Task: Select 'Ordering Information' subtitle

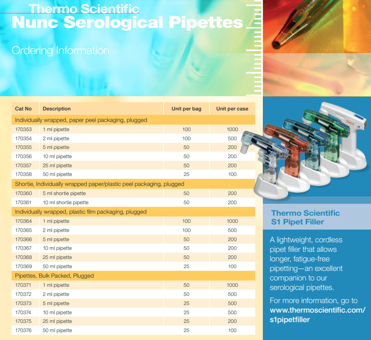Action: (60, 50)
